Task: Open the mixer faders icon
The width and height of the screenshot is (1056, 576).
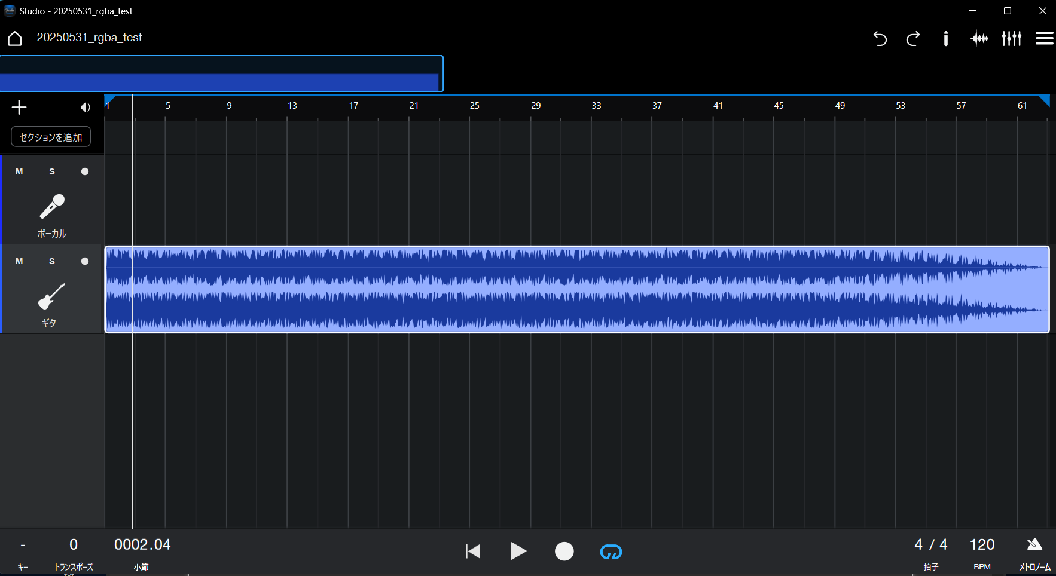Action: click(x=1012, y=39)
